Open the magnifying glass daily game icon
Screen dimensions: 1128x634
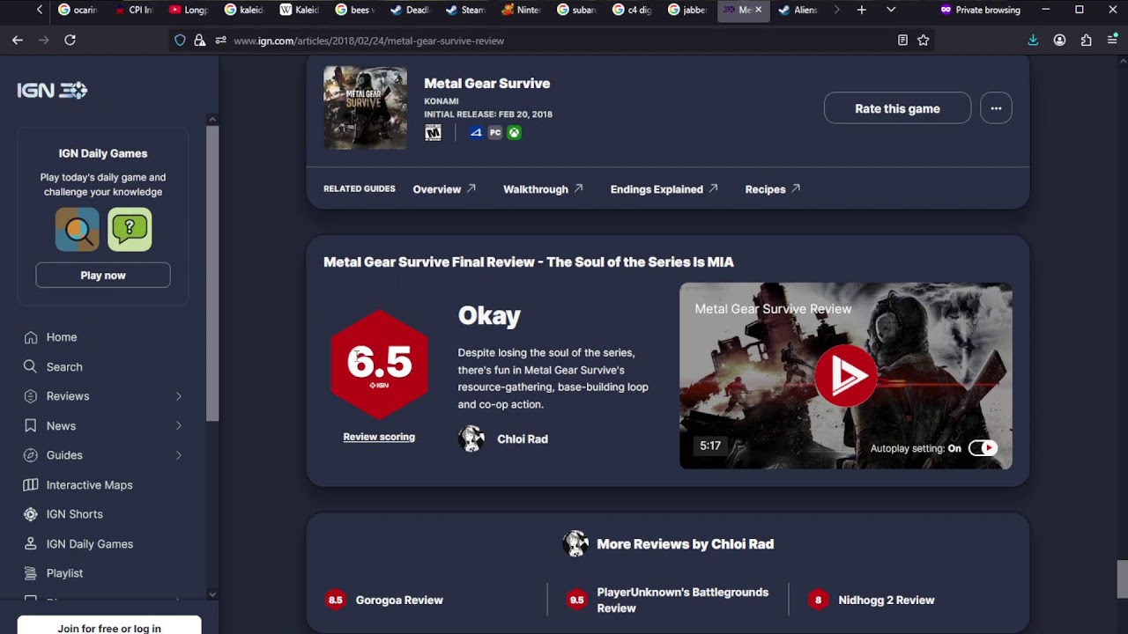[78, 230]
